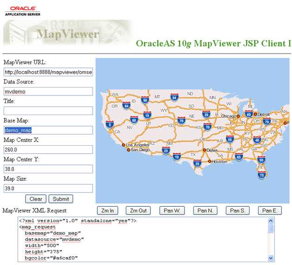Click the Interstate 65 shield in Alabama

point(239,157)
